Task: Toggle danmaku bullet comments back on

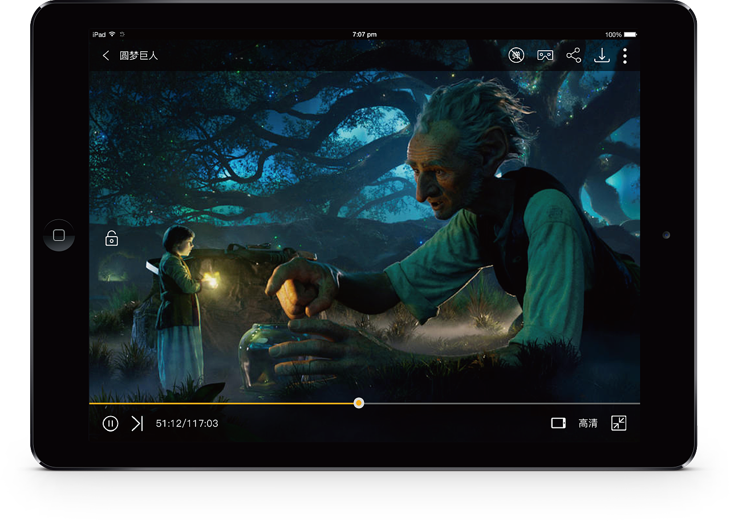Action: (x=516, y=55)
